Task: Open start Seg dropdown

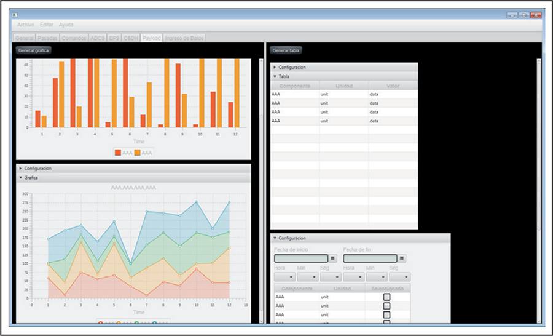Action: [331, 277]
